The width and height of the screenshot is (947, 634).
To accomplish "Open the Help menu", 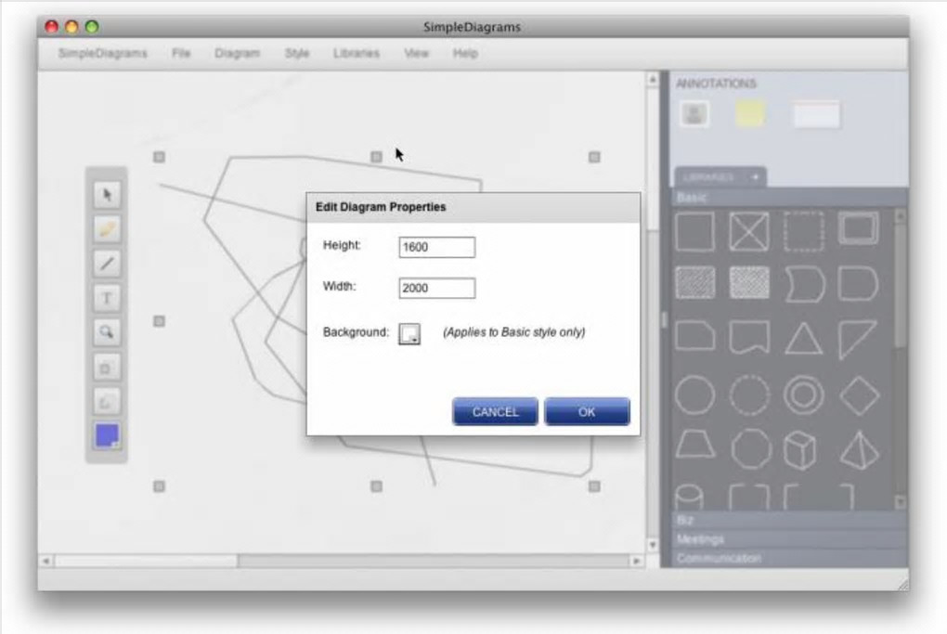I will click(x=466, y=53).
